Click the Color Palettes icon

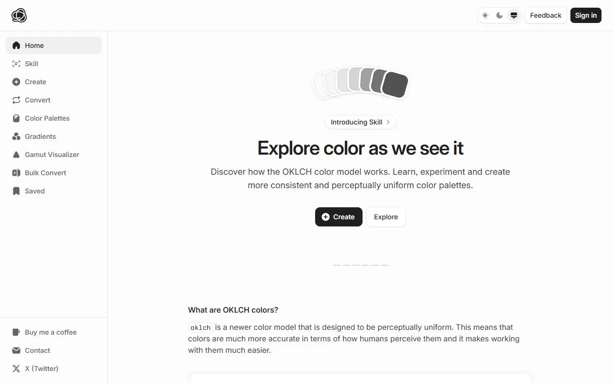point(16,118)
